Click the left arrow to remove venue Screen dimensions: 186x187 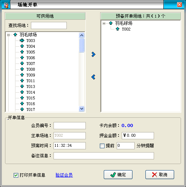(93, 77)
